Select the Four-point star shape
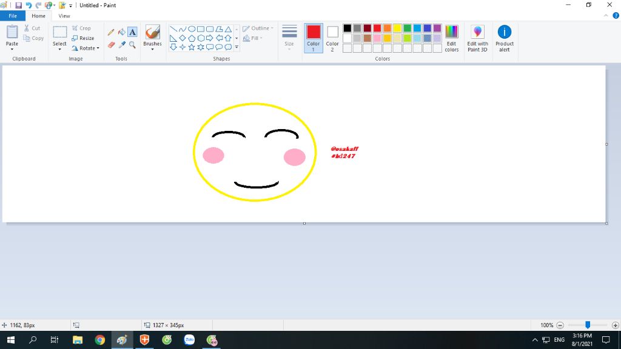 [x=182, y=47]
